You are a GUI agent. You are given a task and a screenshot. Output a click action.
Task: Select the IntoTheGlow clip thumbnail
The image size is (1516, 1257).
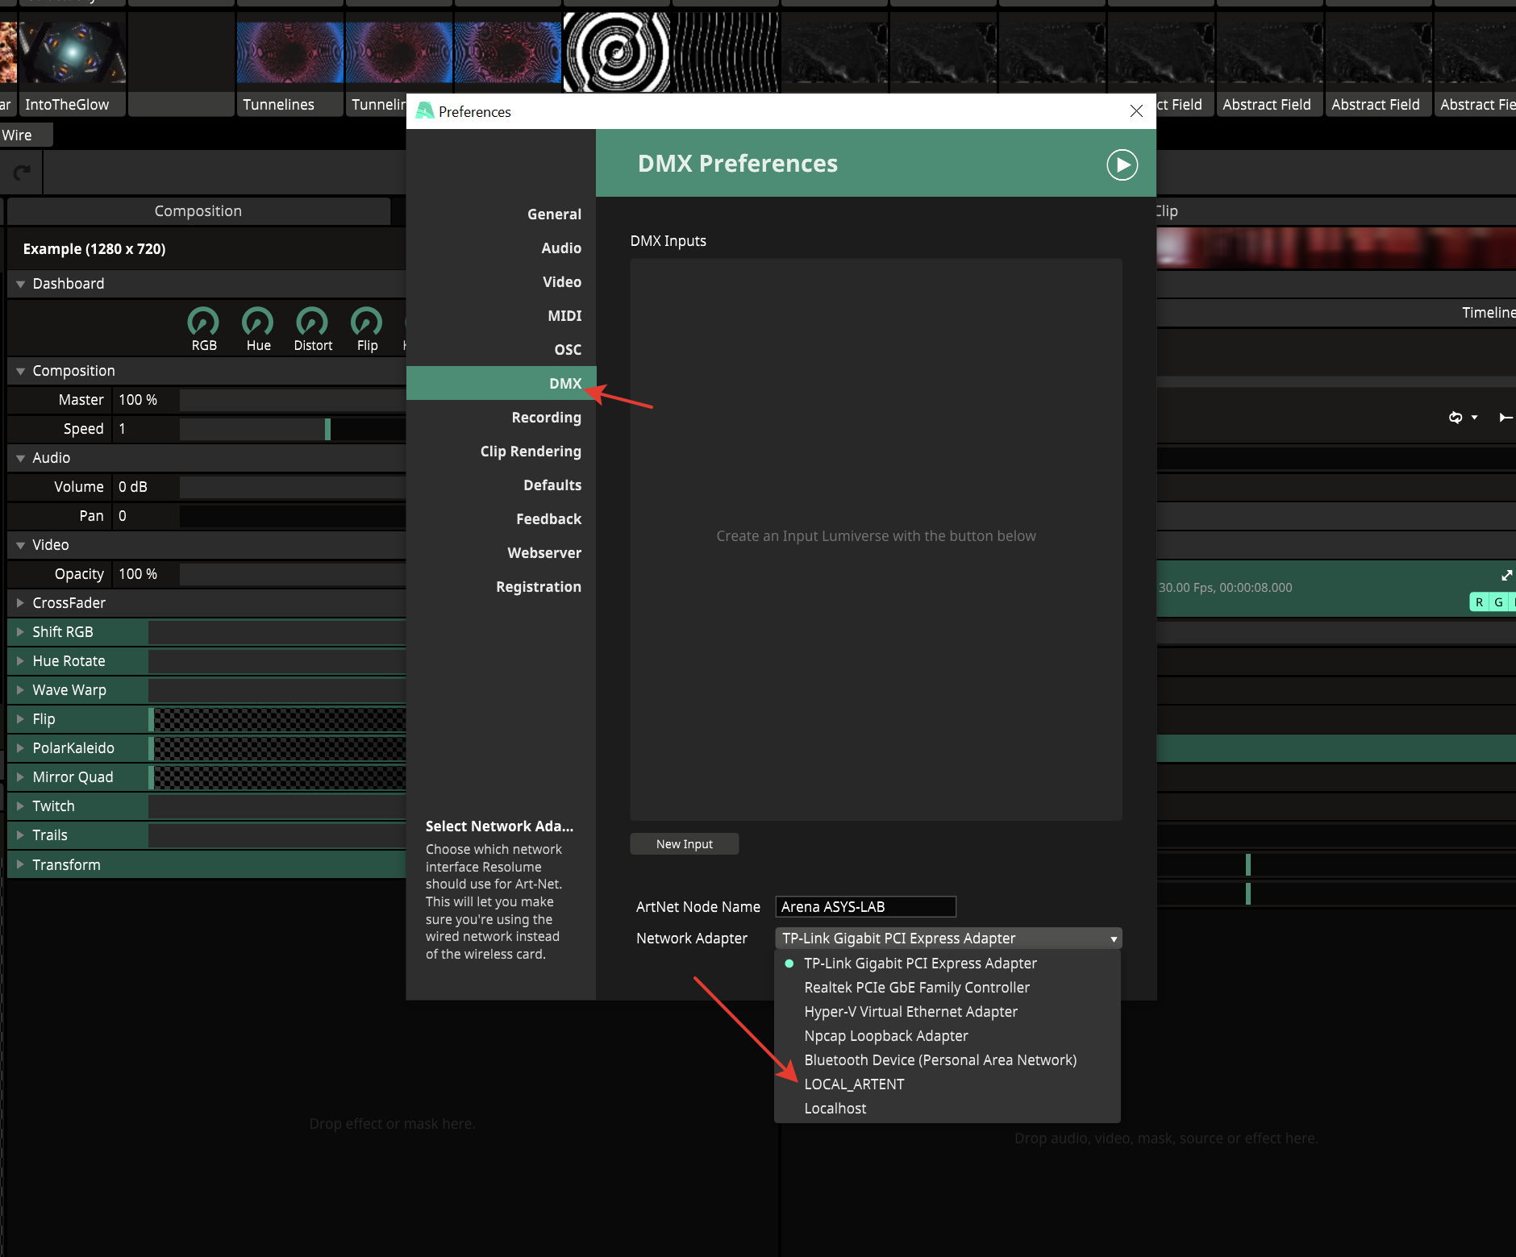[72, 53]
